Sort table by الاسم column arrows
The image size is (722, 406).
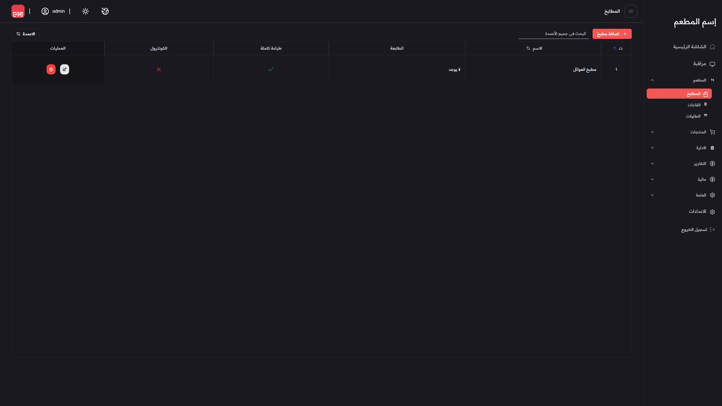tap(528, 48)
